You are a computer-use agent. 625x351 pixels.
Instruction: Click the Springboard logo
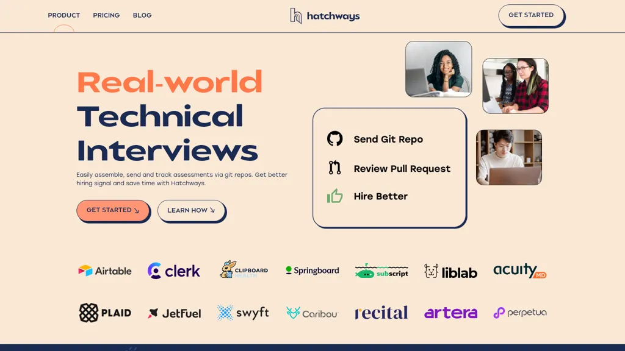point(312,271)
